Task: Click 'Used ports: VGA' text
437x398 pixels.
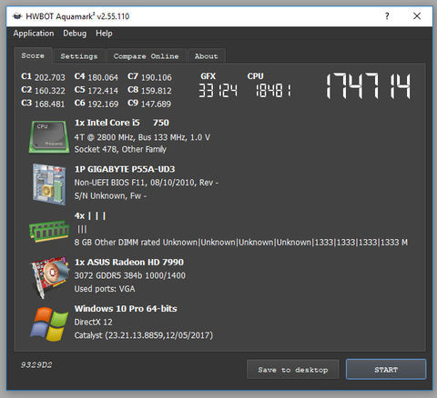Action: (105, 289)
